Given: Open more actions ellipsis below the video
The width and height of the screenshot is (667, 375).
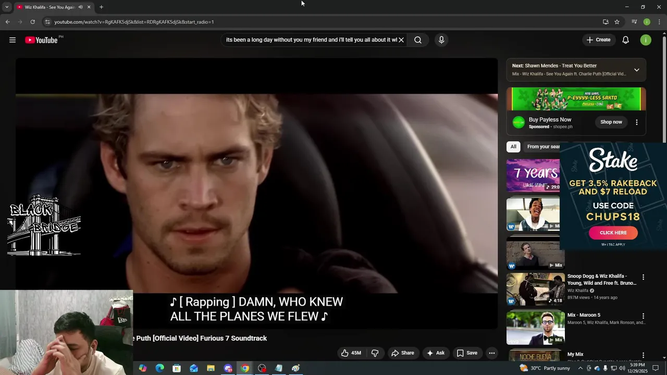Looking at the screenshot, I should 491,353.
